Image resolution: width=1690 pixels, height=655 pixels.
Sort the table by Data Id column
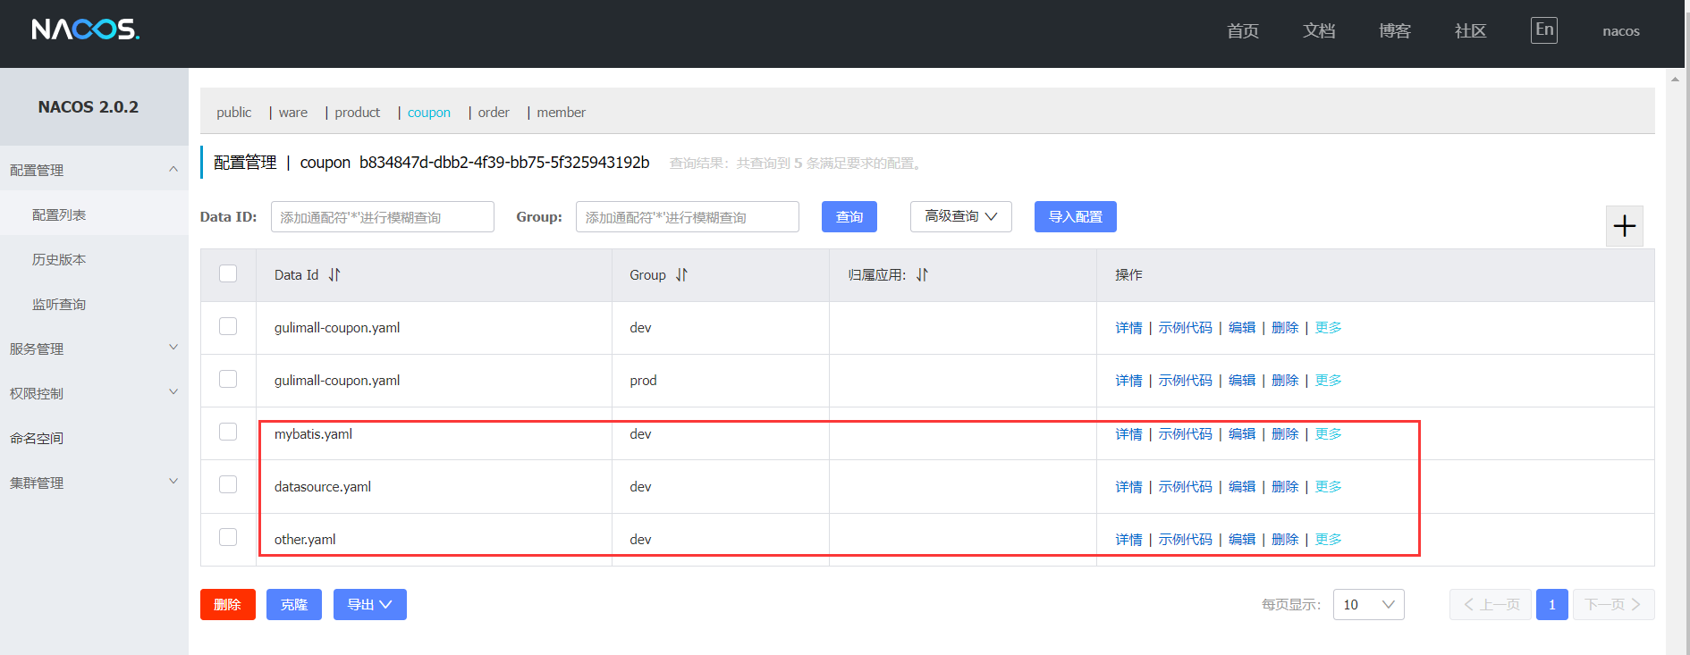(334, 275)
